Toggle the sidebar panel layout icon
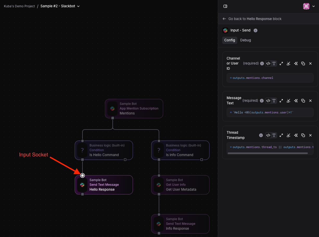Image resolution: width=319 pixels, height=237 pixels. [x=225, y=6]
